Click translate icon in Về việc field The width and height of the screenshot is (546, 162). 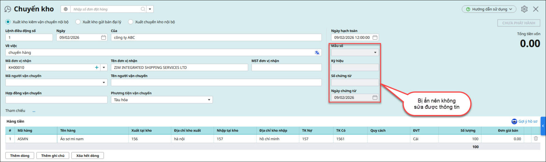click(317, 53)
